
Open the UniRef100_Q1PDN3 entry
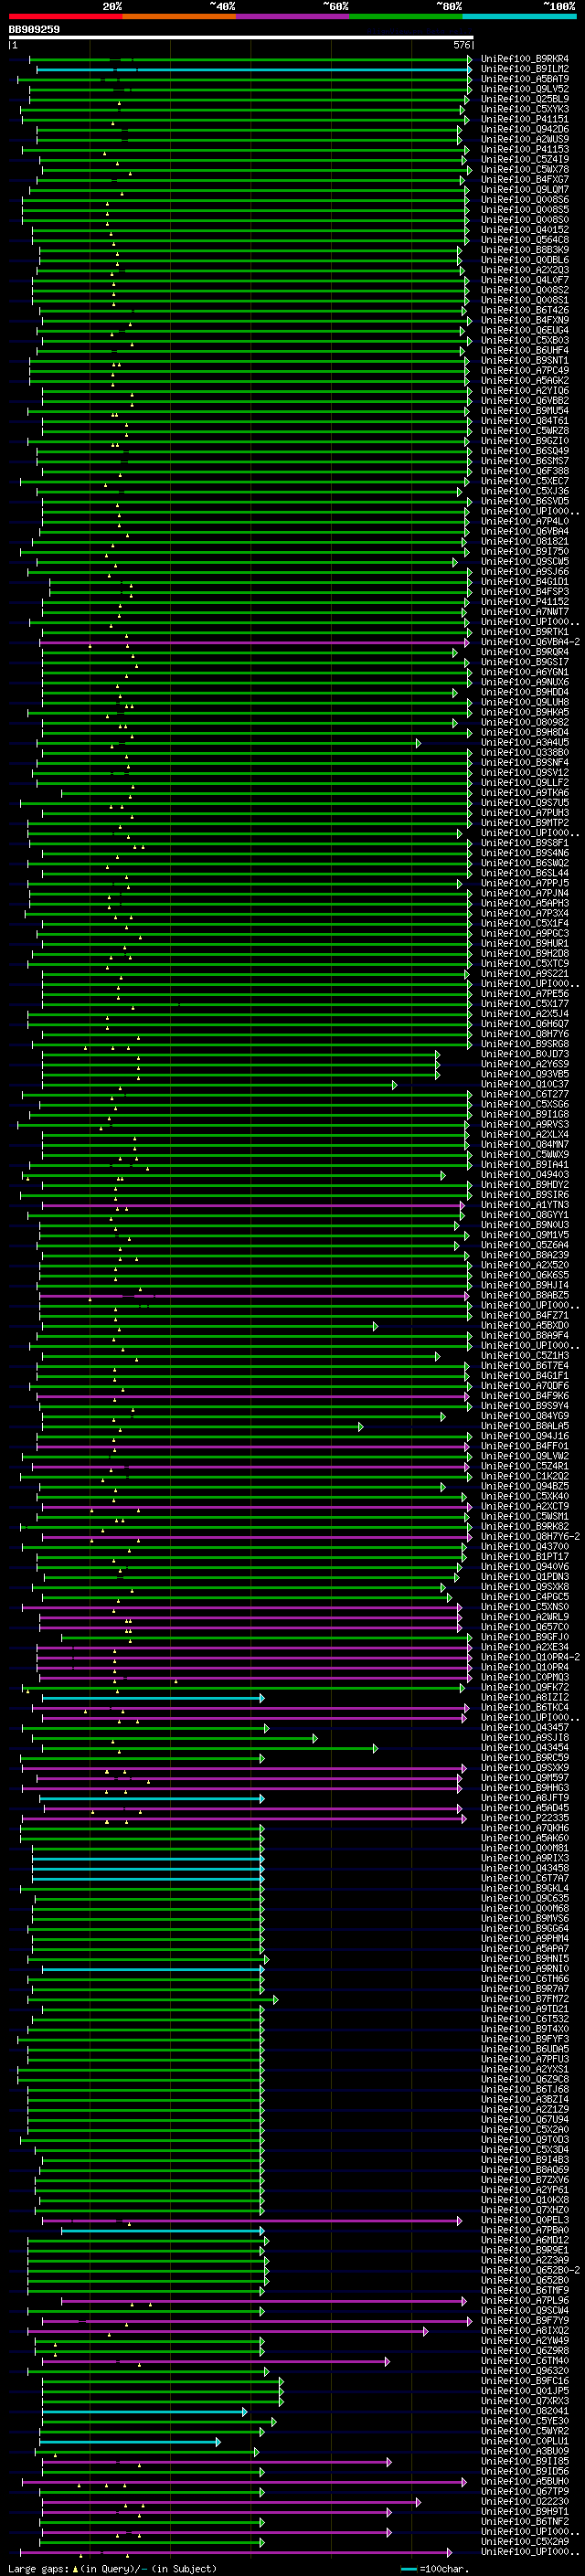coord(525,1577)
